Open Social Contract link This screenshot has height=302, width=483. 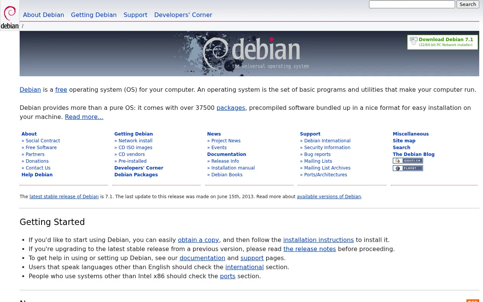coord(43,141)
